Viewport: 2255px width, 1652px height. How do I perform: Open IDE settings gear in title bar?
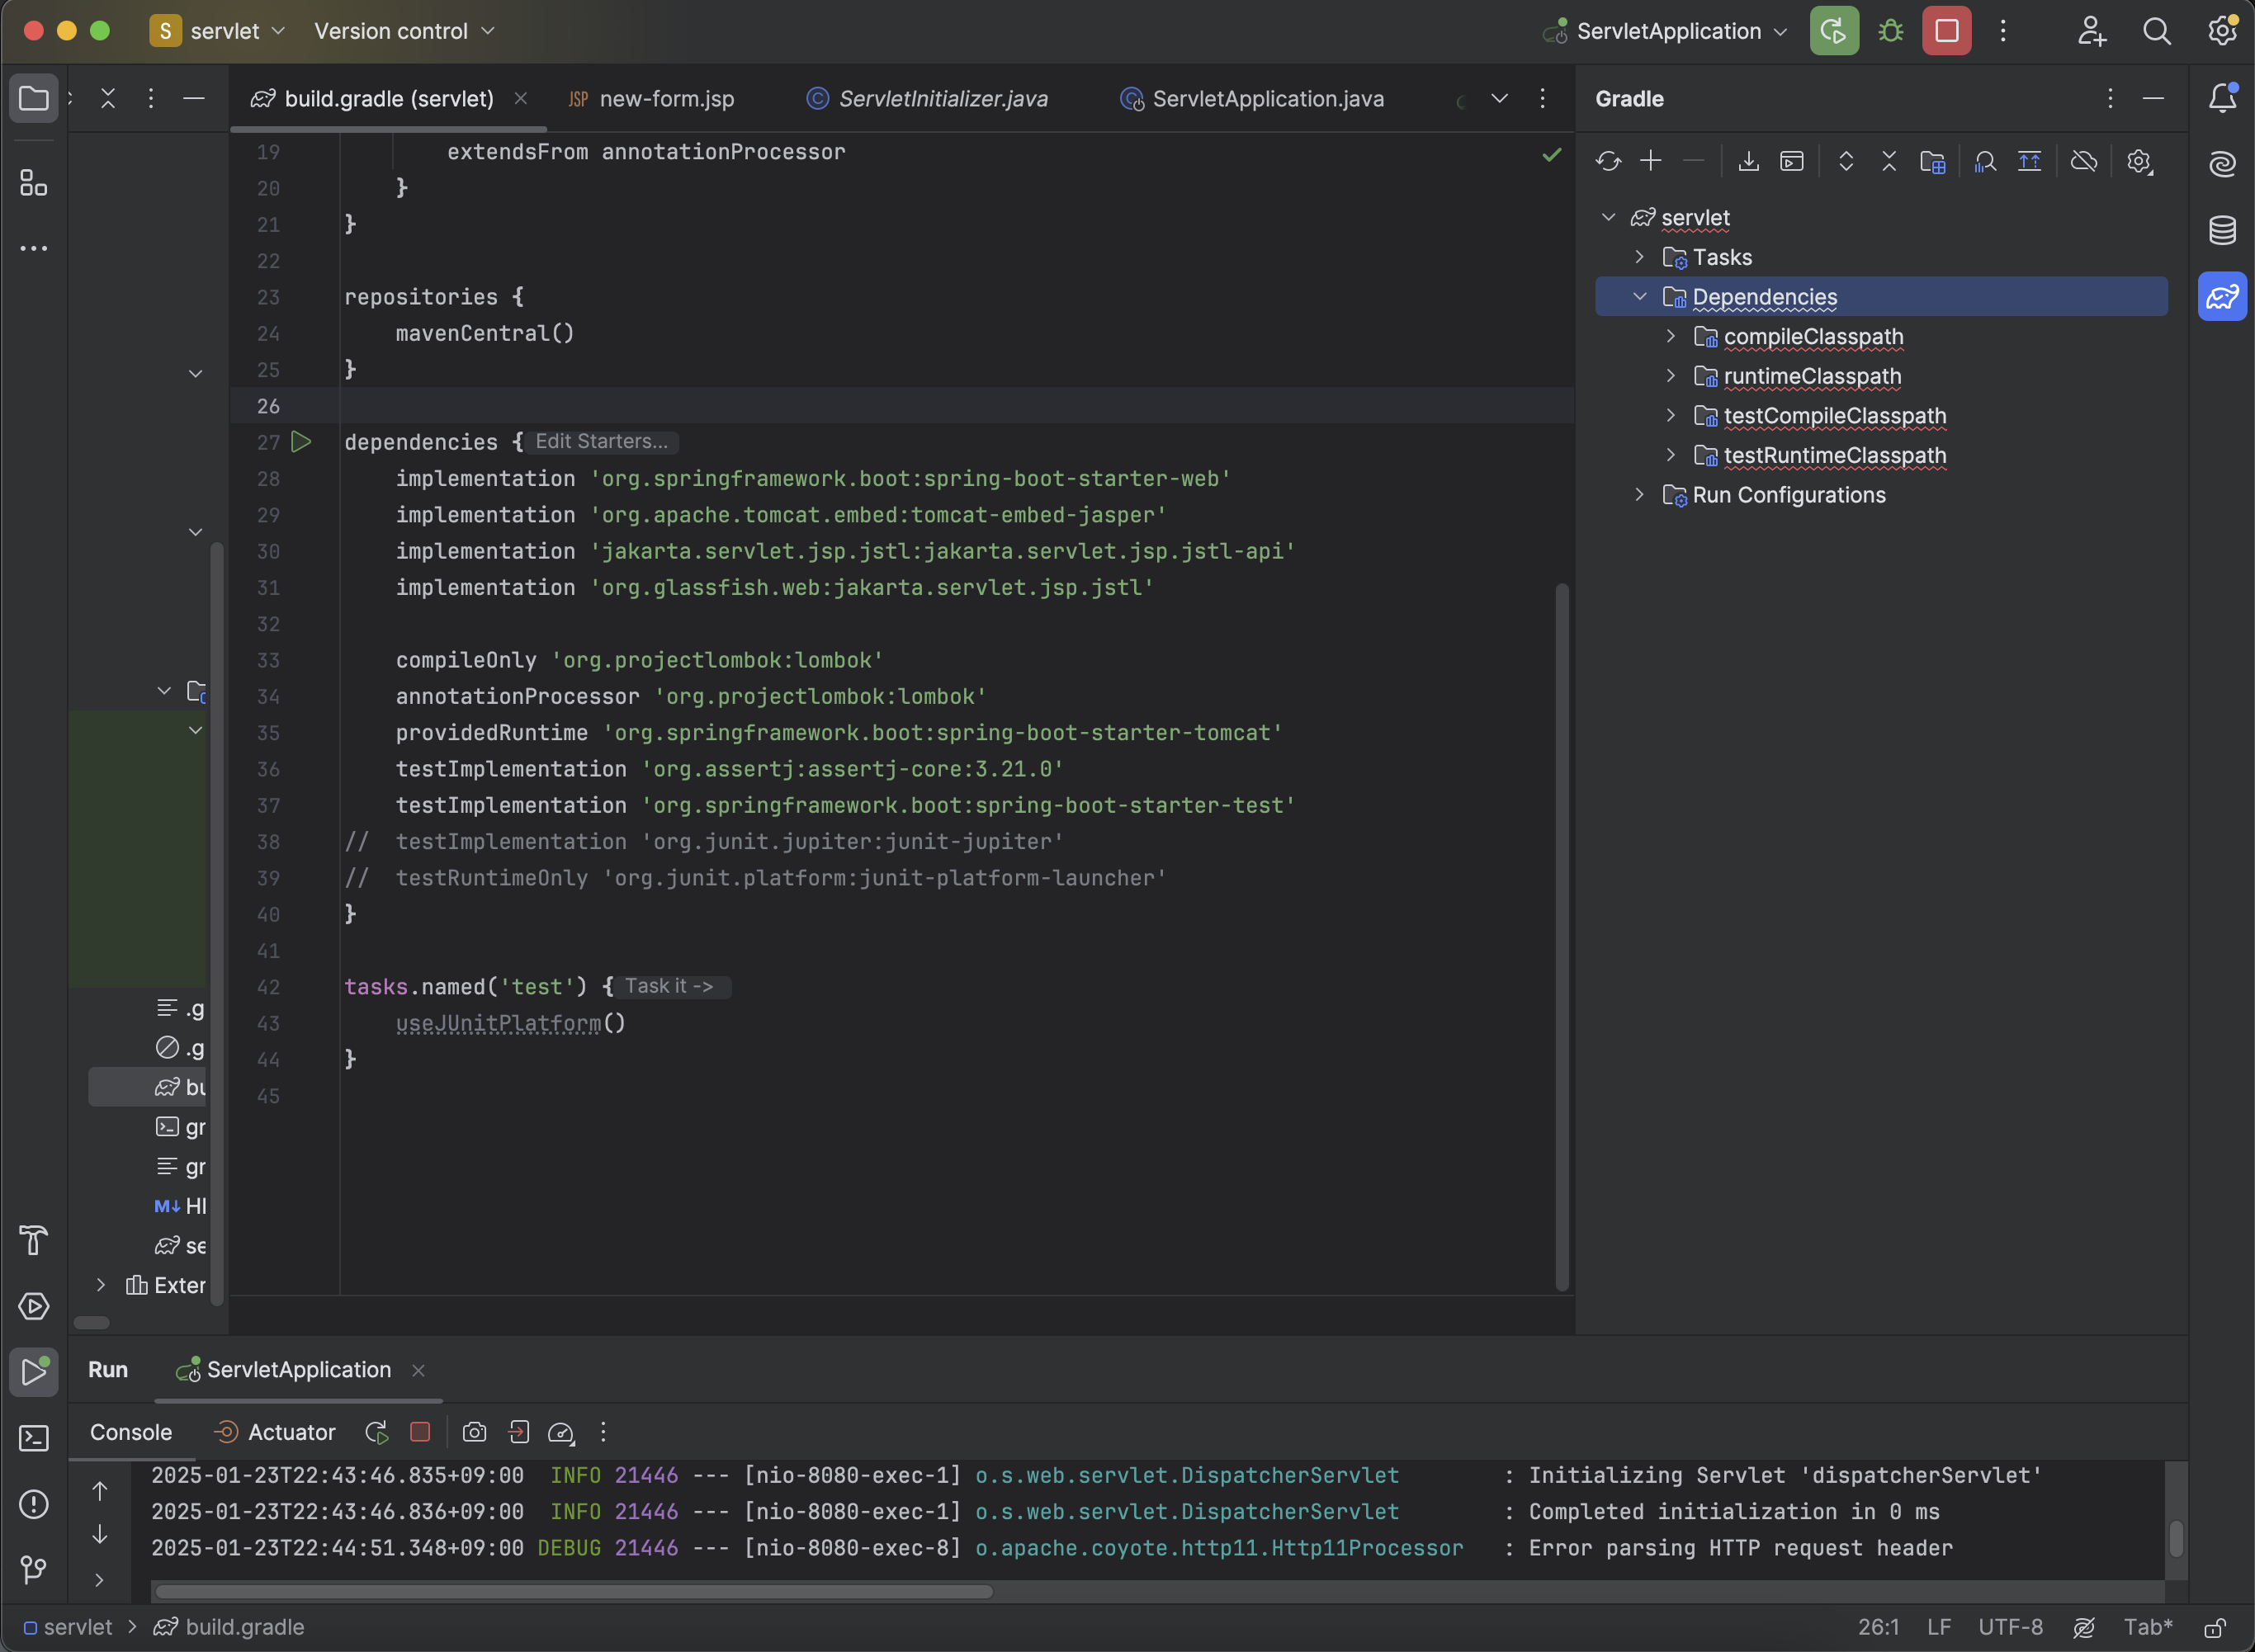[x=2222, y=31]
